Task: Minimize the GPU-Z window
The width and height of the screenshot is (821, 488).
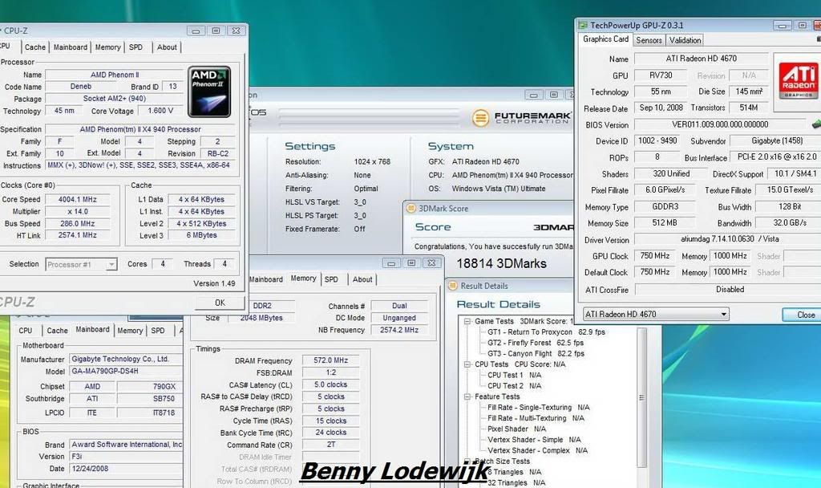Action: [782, 25]
